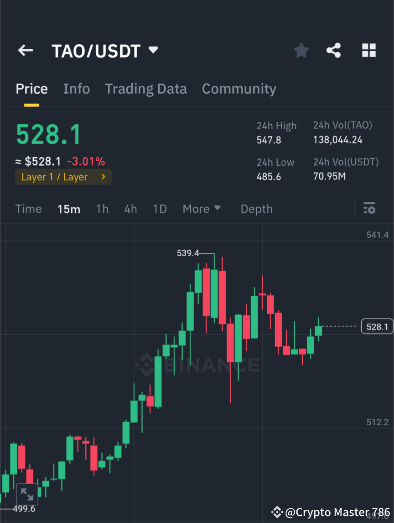Switch to the 4h timeframe

(x=130, y=208)
